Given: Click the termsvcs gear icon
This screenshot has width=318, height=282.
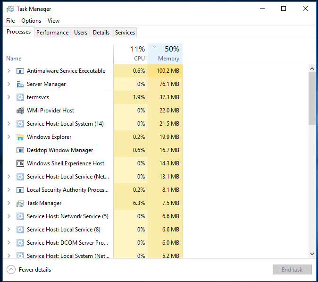Looking at the screenshot, I should tap(20, 97).
